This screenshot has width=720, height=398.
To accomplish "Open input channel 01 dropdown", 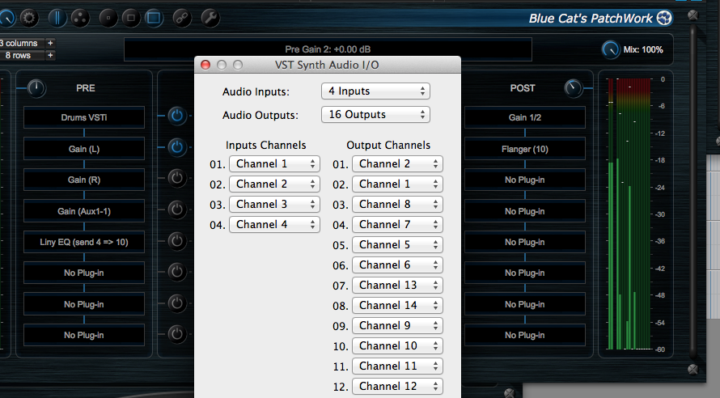I will tap(274, 164).
